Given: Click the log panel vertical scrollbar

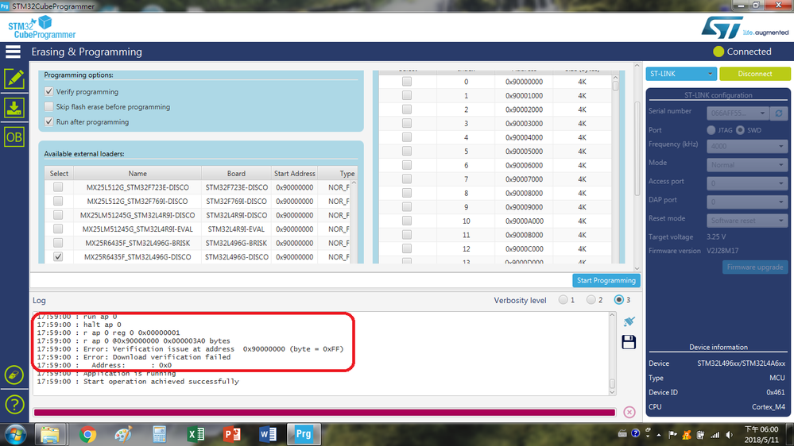Looking at the screenshot, I should pos(612,353).
